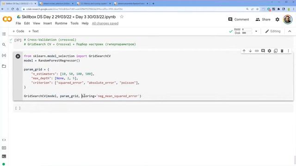Bookmark this page star icon

coord(257,9)
